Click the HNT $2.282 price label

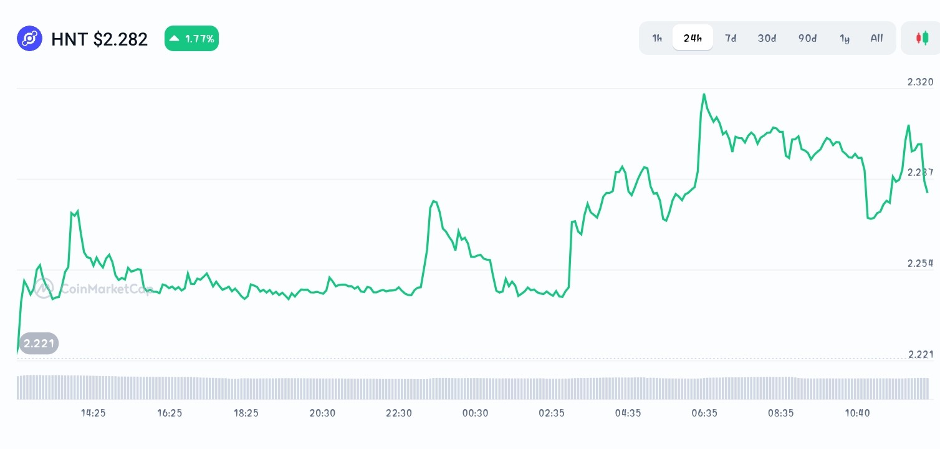pos(100,39)
